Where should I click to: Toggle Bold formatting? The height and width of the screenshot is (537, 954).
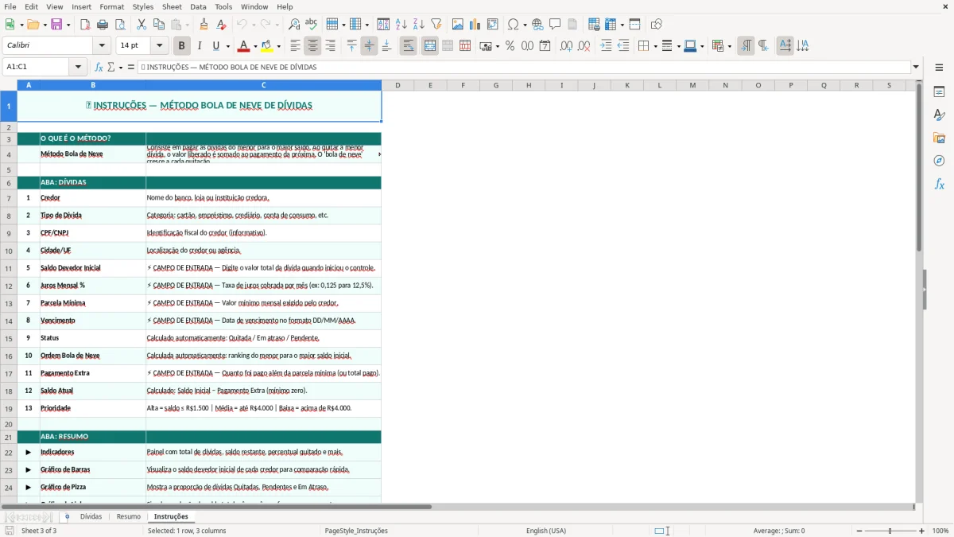tap(181, 46)
